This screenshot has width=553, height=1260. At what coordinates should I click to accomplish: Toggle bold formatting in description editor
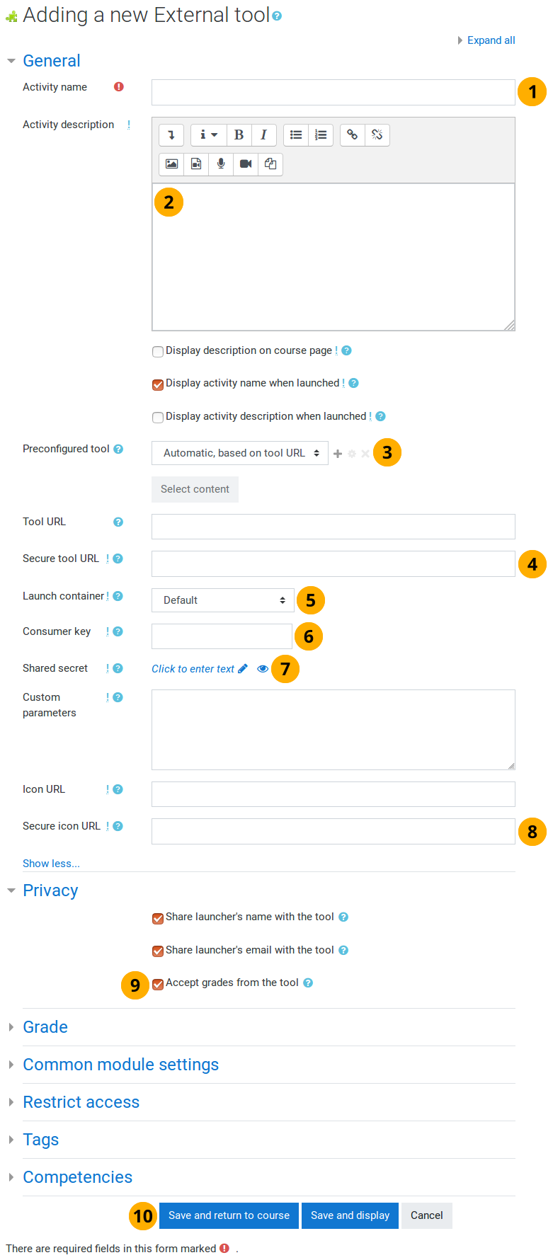[239, 134]
